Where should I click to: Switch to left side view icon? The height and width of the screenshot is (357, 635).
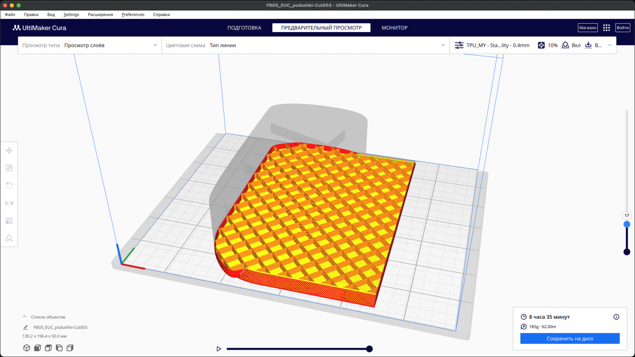[59, 348]
